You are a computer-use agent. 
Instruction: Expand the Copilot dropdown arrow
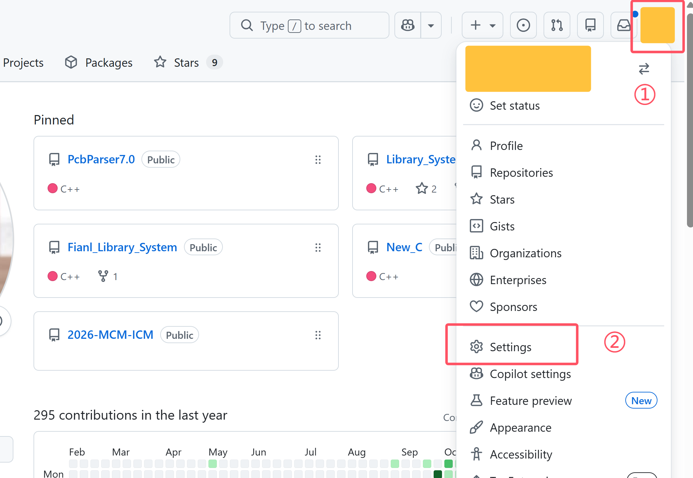pos(431,25)
